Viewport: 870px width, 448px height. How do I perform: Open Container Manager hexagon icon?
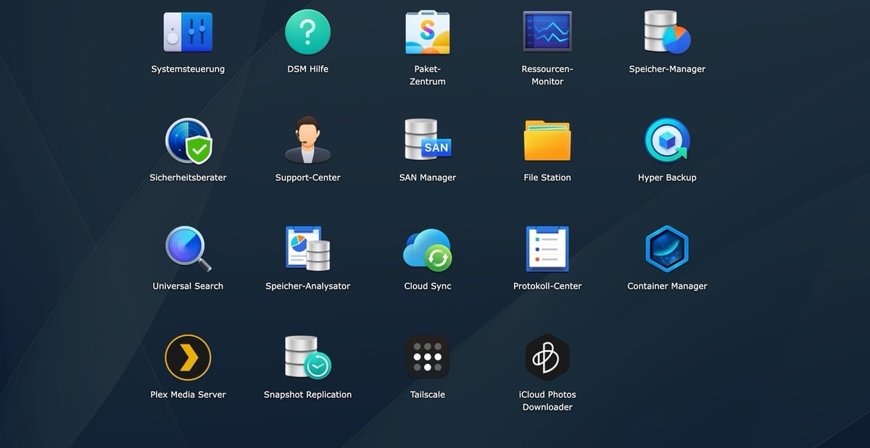point(667,249)
